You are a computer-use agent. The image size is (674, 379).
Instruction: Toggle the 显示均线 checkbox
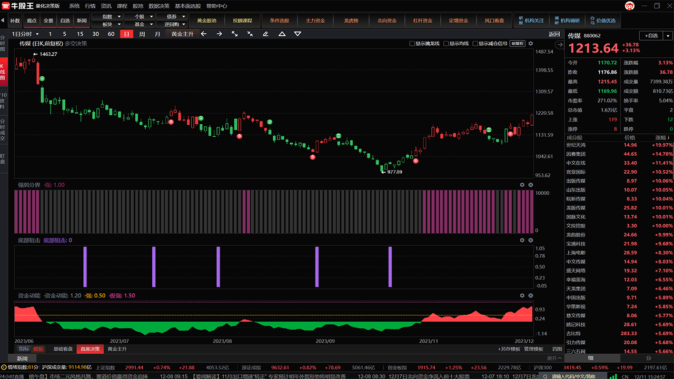click(446, 44)
